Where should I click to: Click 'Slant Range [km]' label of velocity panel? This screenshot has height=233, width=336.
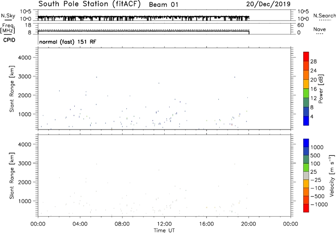pyautogui.click(x=12, y=176)
